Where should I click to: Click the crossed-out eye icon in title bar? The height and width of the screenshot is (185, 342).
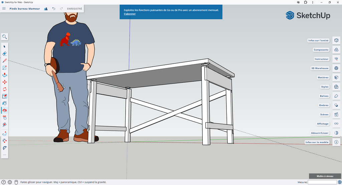tap(298, 2)
